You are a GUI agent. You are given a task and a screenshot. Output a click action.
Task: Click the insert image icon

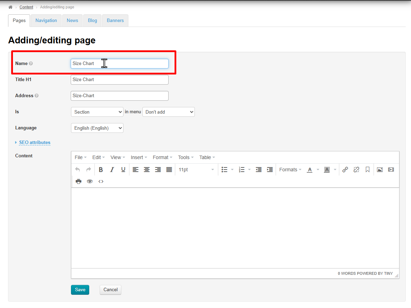[380, 170]
